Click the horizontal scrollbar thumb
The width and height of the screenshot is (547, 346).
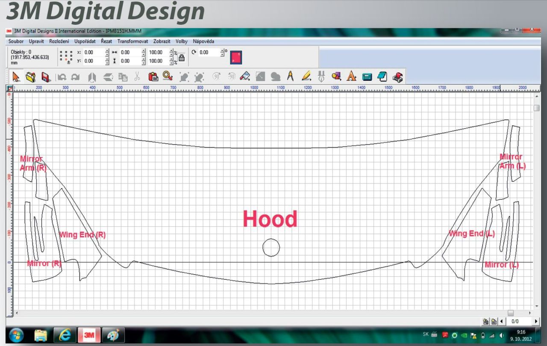(511, 313)
